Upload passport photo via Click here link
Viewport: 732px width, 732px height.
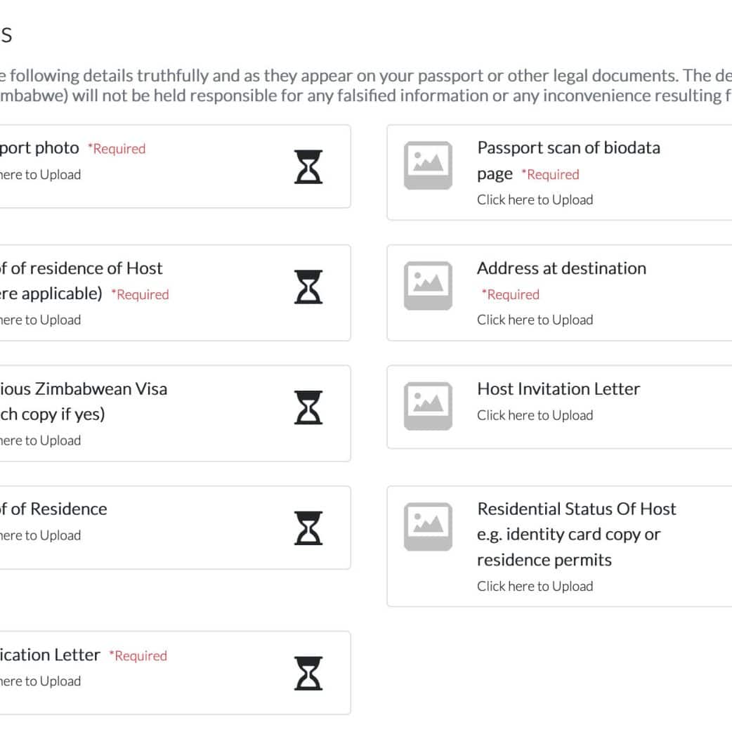40,175
